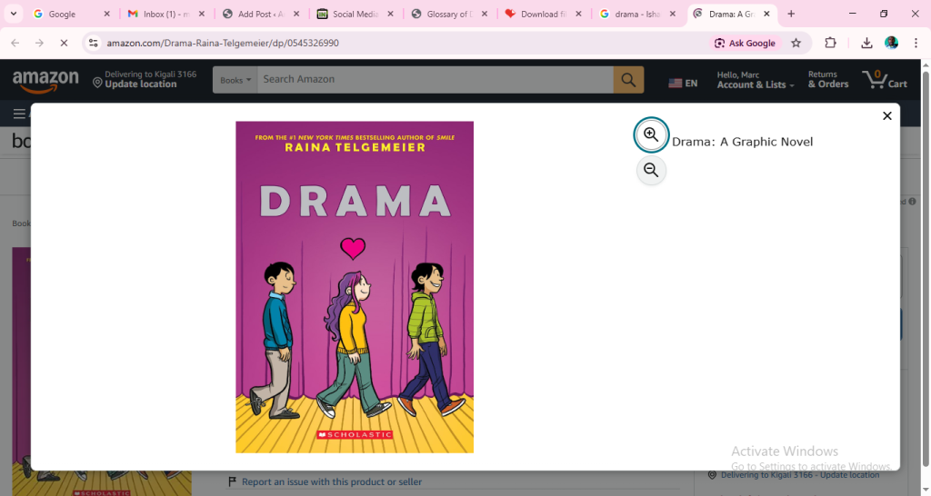Open the Books search category dropdown
931x496 pixels.
(235, 80)
